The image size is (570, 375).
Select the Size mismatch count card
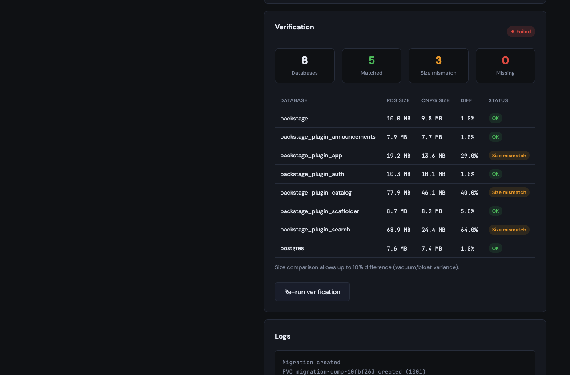(438, 66)
